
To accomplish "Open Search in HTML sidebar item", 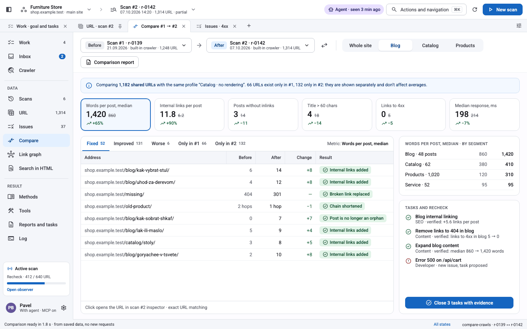I will point(36,168).
